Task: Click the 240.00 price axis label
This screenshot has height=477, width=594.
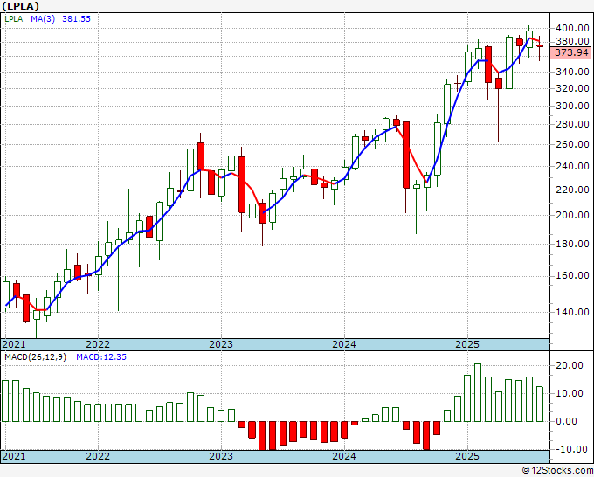Action: point(572,166)
